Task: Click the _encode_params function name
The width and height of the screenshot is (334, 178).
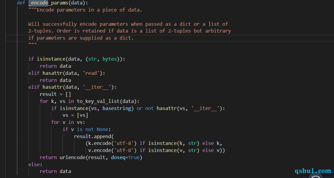Action: click(x=48, y=3)
